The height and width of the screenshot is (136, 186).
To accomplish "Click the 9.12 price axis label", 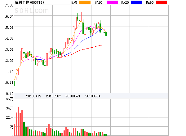I will 10,94.
